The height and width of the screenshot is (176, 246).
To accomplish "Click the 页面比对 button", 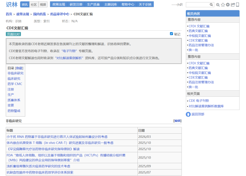I will tap(14, 34).
